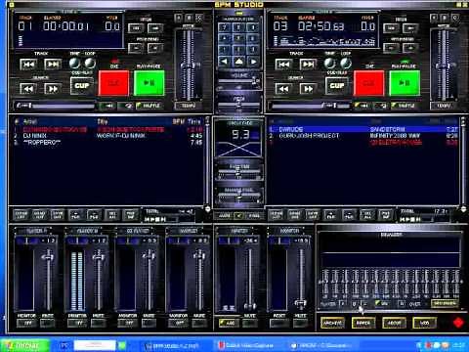The image size is (469, 352).
Task: Skip to next track on right player
Action: pos(308,65)
